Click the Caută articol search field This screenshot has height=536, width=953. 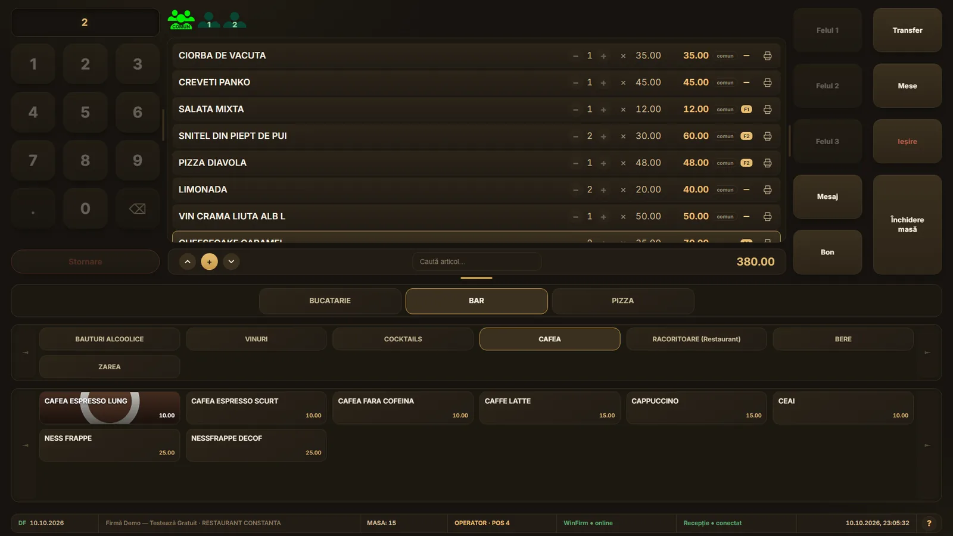pyautogui.click(x=476, y=261)
